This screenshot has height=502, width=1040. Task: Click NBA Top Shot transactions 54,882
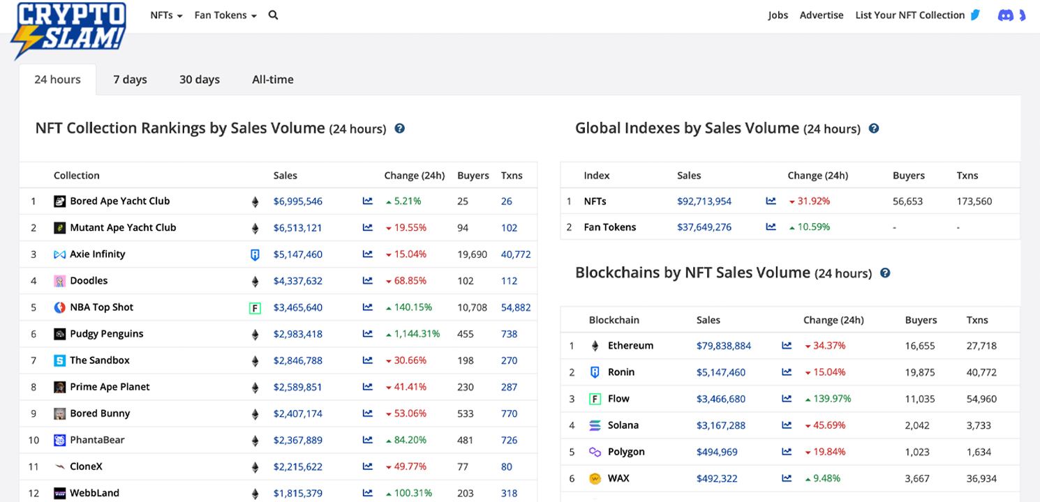click(x=516, y=307)
